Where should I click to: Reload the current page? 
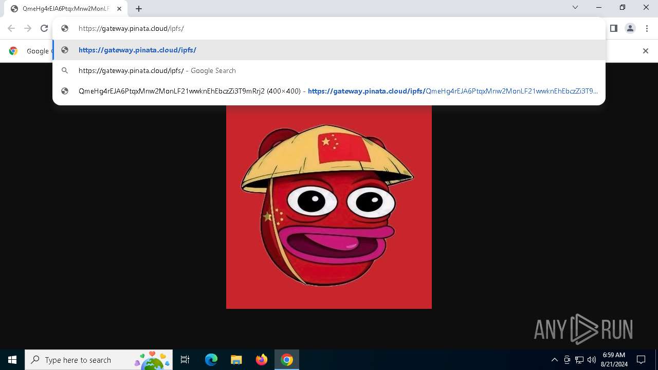point(44,28)
